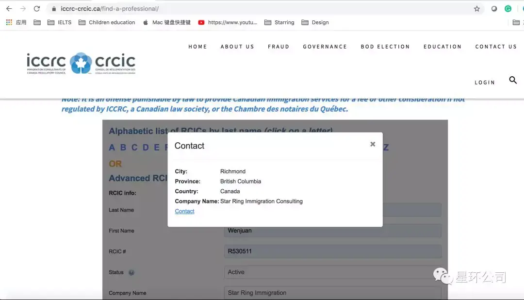The image size is (524, 300).
Task: Select letter B in the alphabetic RCIC list
Action: coord(123,147)
